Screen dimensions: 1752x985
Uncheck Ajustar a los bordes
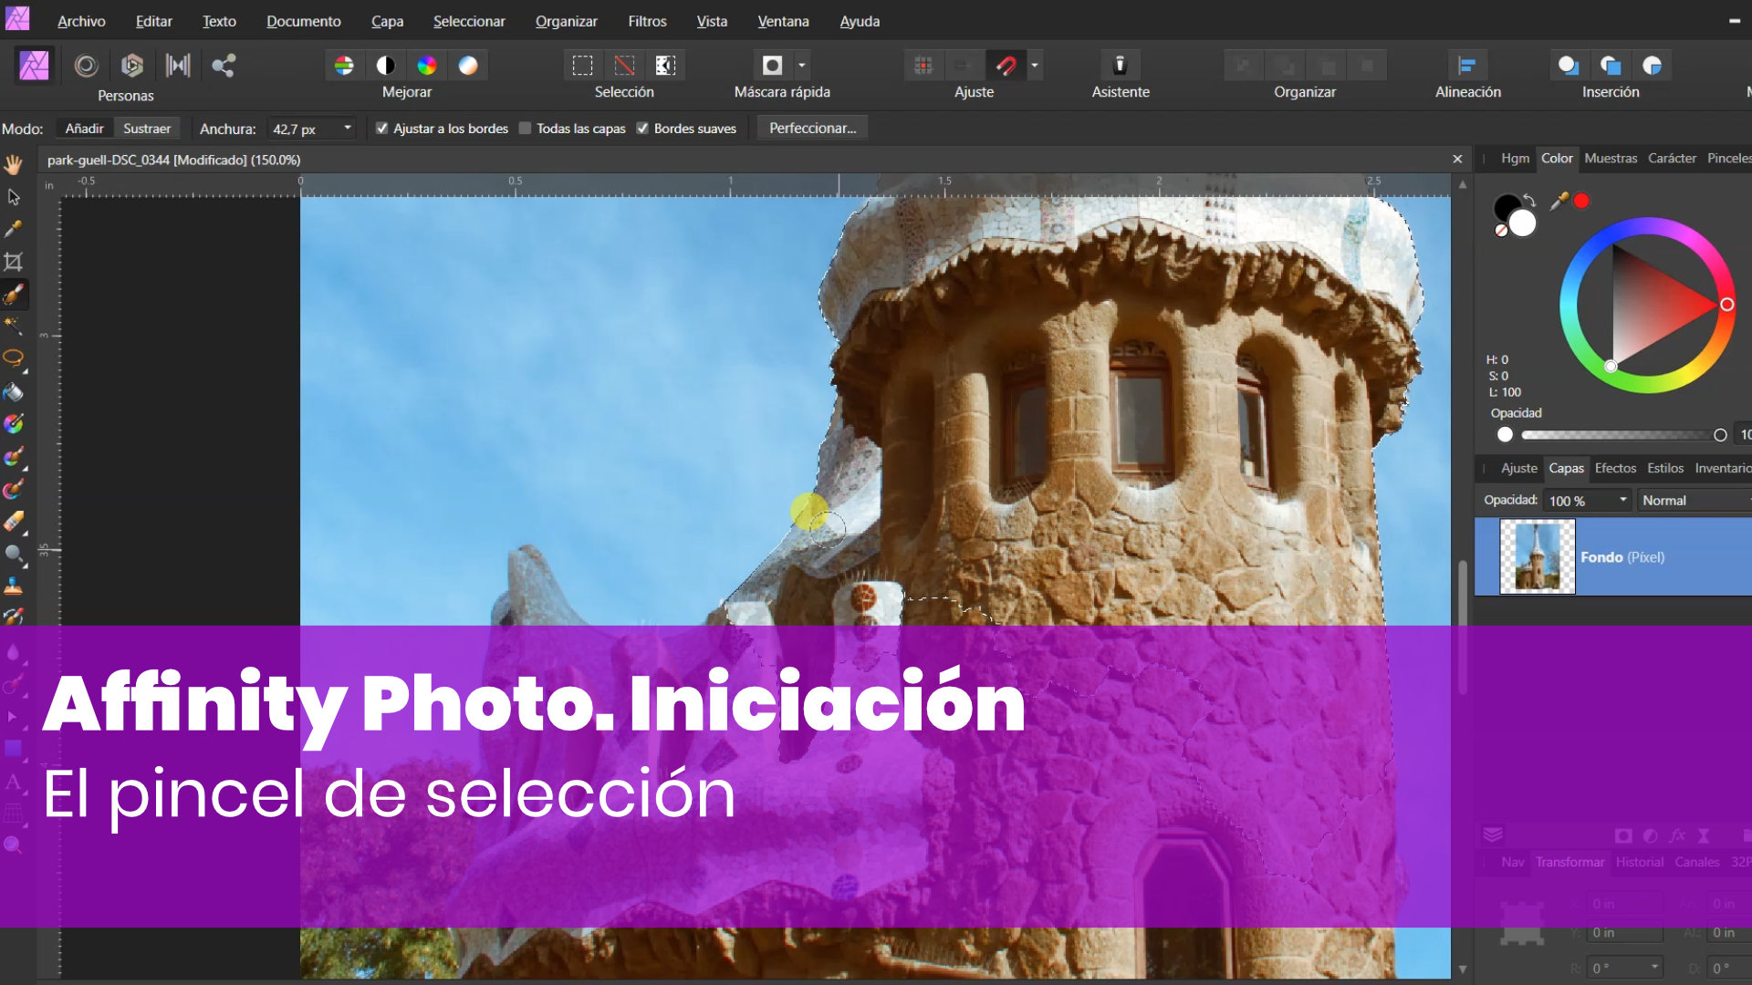(x=382, y=129)
